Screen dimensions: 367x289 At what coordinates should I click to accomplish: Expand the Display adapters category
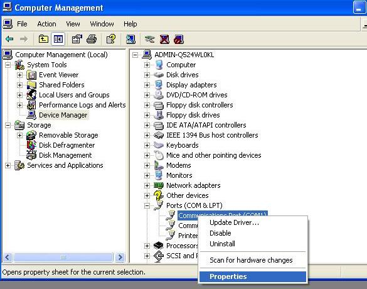tap(147, 85)
